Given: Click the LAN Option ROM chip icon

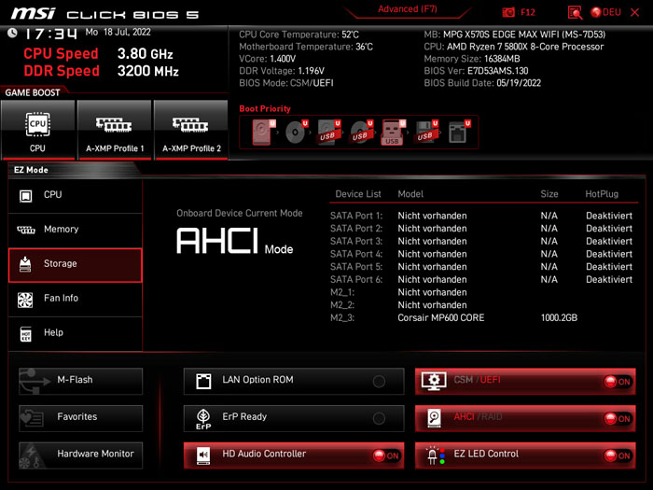Looking at the screenshot, I should coord(203,381).
